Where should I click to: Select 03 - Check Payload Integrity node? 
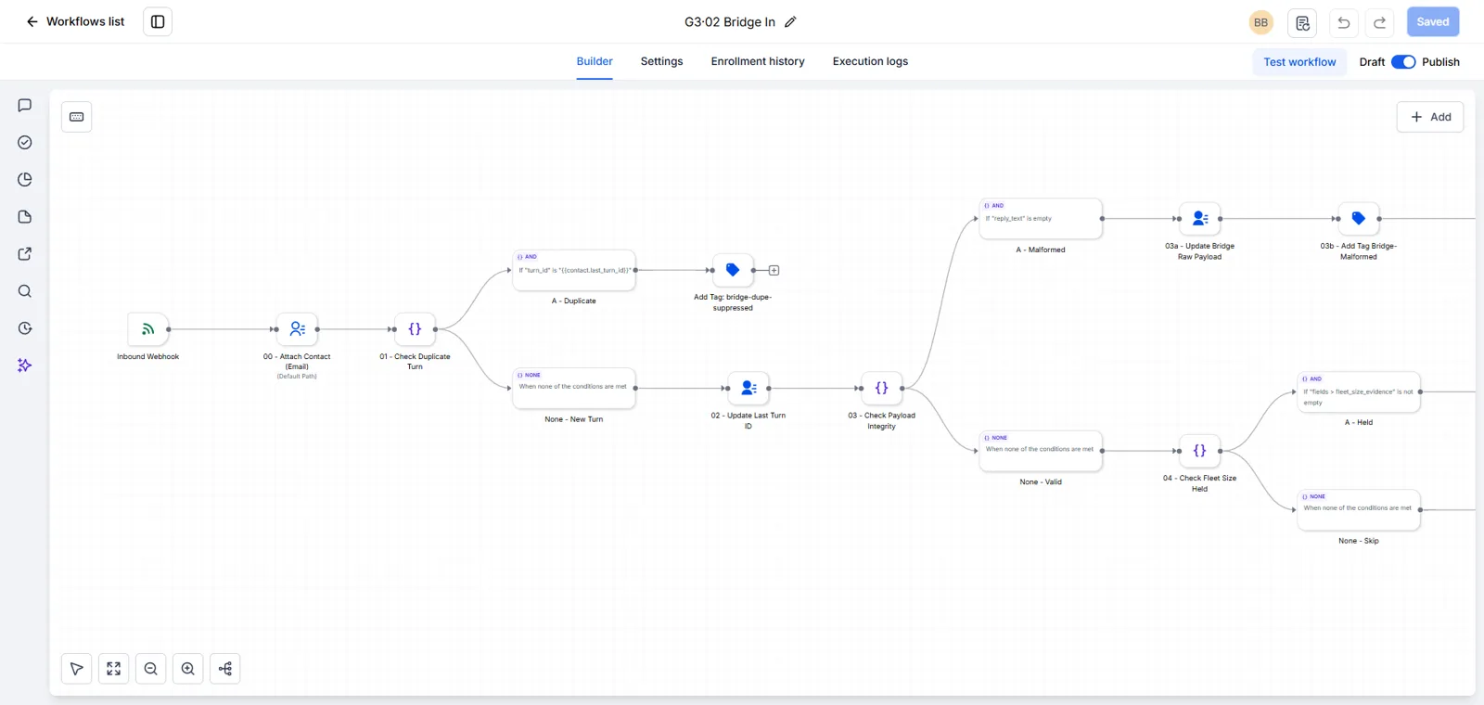(881, 389)
